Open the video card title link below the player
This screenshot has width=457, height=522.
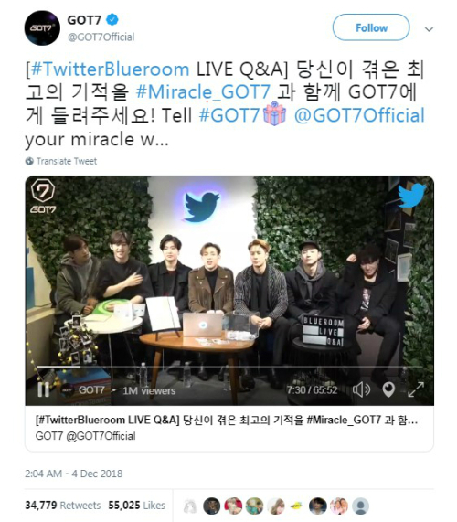(x=227, y=421)
